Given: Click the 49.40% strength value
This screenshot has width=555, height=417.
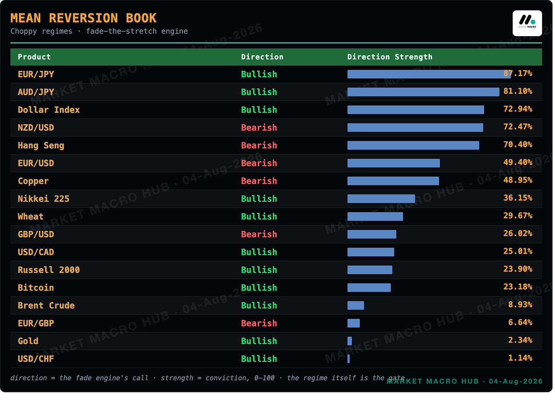Looking at the screenshot, I should point(518,162).
